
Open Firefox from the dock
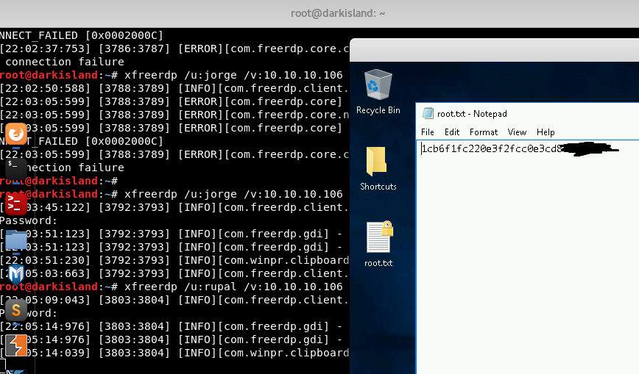point(16,133)
